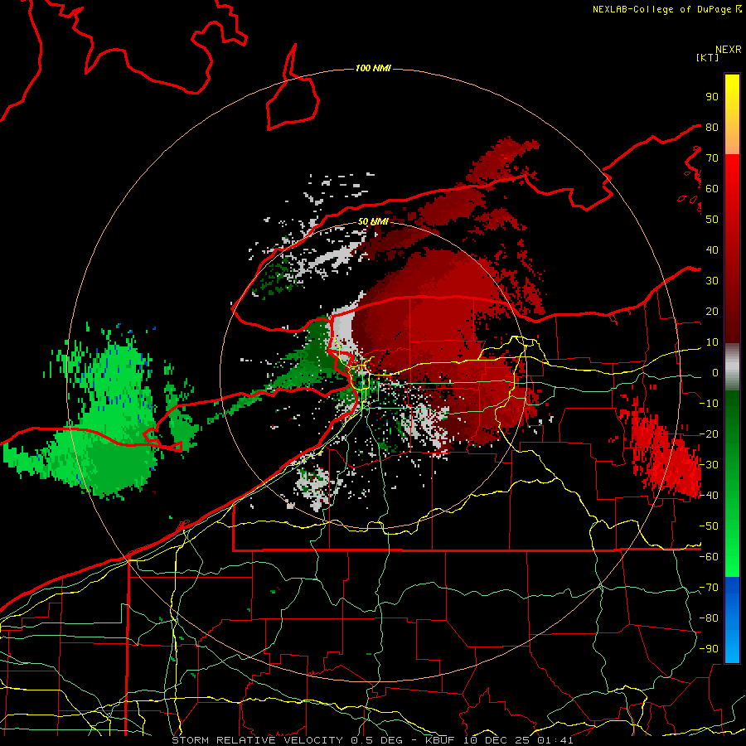Click the -40 scale value
The image size is (746, 746).
coord(709,496)
